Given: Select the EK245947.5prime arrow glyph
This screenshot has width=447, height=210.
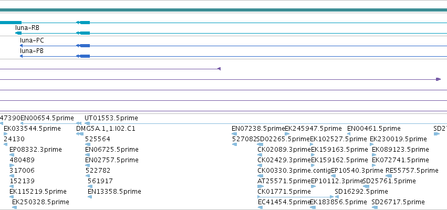Looking at the screenshot, I should 287,134.
